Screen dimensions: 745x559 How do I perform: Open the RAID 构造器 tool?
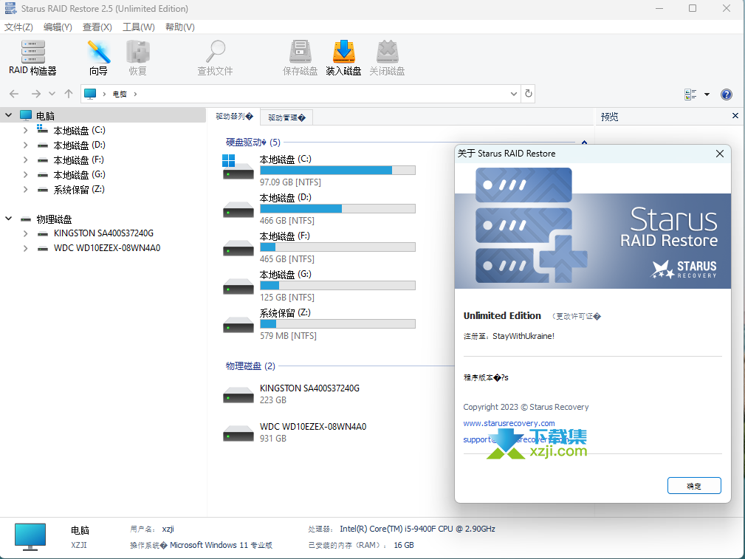pyautogui.click(x=32, y=58)
